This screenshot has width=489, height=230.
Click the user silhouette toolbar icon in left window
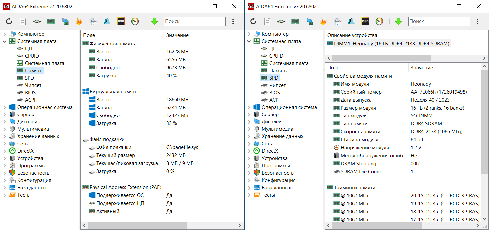point(107,21)
